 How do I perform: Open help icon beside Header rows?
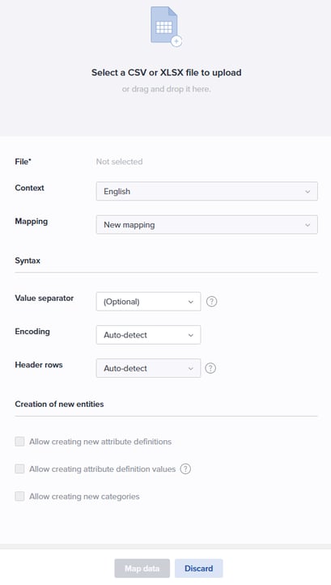tap(210, 368)
